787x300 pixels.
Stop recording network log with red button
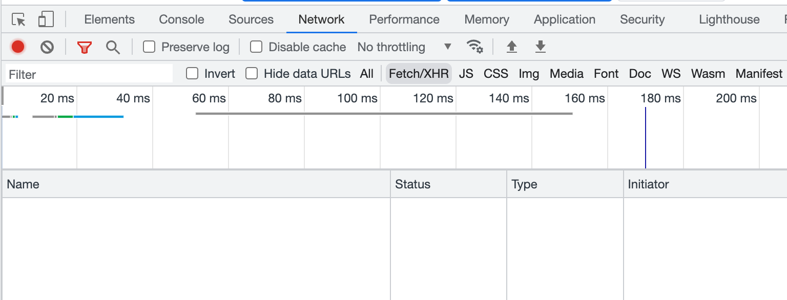18,47
